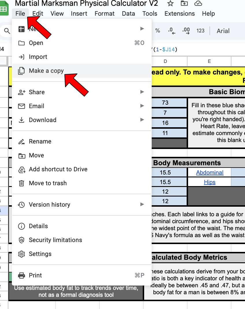Open the Arial font selector

(223, 31)
